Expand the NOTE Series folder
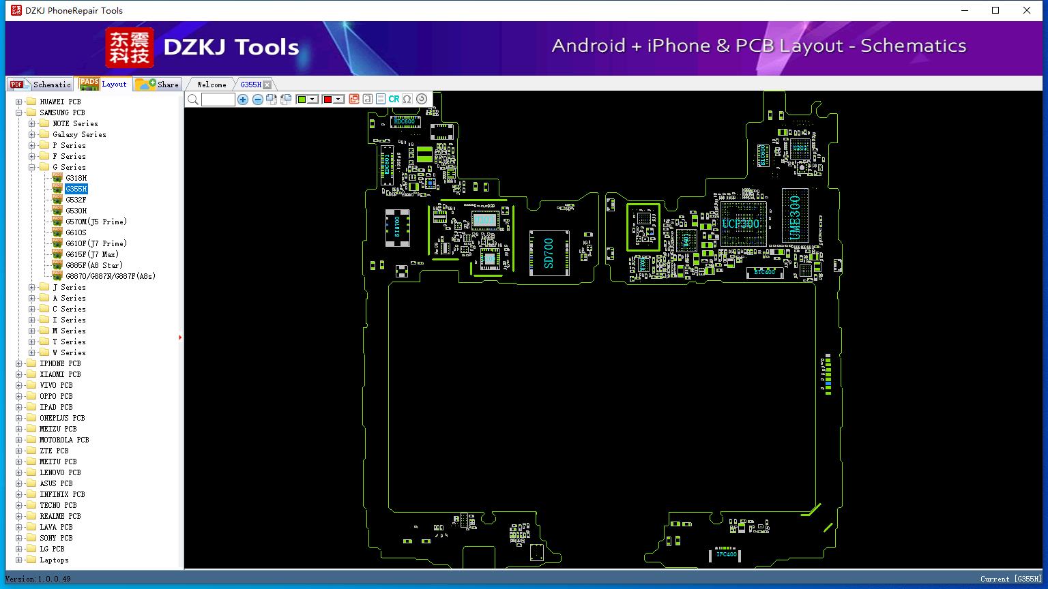 coord(32,123)
